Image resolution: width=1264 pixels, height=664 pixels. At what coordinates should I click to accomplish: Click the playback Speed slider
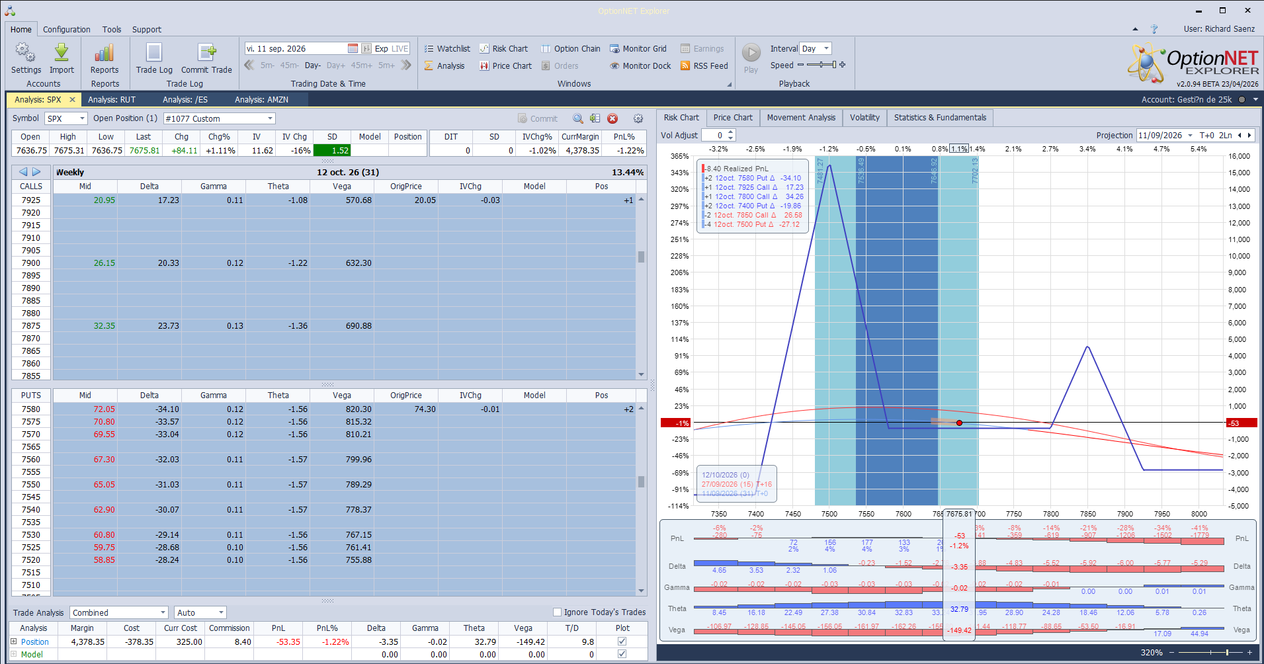(822, 65)
